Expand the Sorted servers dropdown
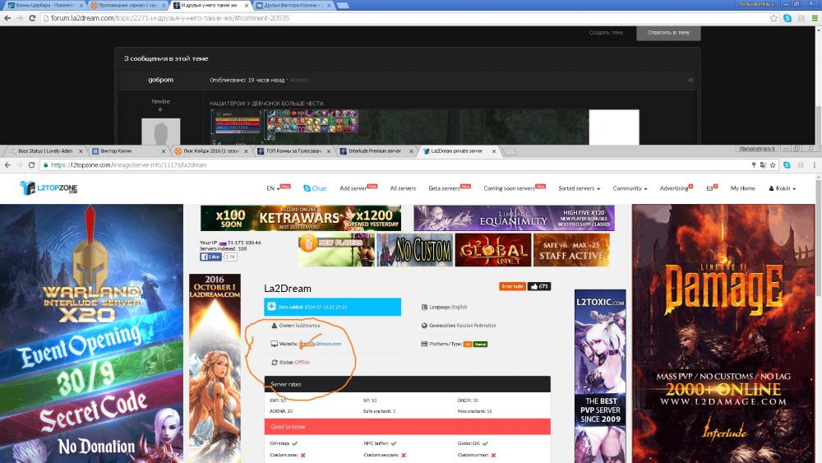The width and height of the screenshot is (822, 463). click(x=579, y=188)
